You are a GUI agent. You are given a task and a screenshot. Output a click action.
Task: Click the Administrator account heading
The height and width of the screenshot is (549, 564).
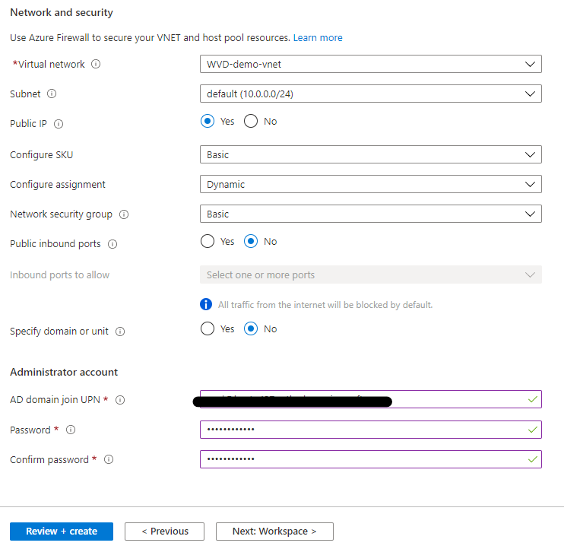(64, 372)
